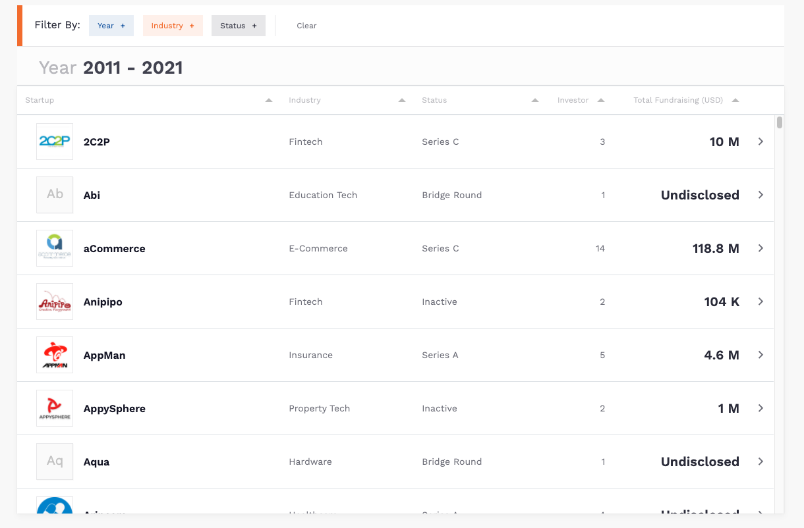Click the table's vertical scrollbar handle
The height and width of the screenshot is (528, 804).
point(780,122)
